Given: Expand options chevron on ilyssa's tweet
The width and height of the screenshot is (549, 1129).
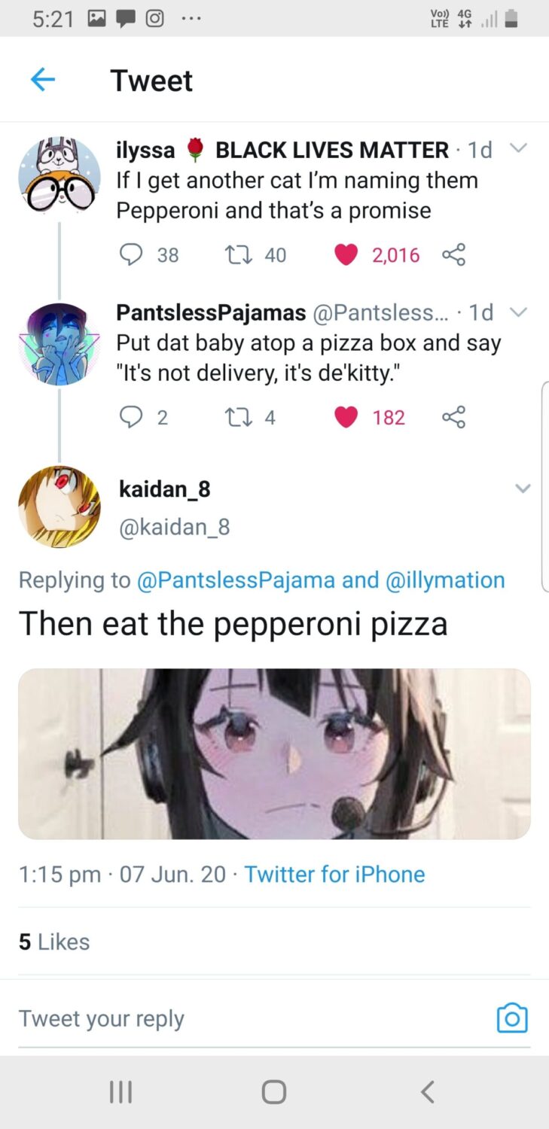Looking at the screenshot, I should click(x=517, y=148).
